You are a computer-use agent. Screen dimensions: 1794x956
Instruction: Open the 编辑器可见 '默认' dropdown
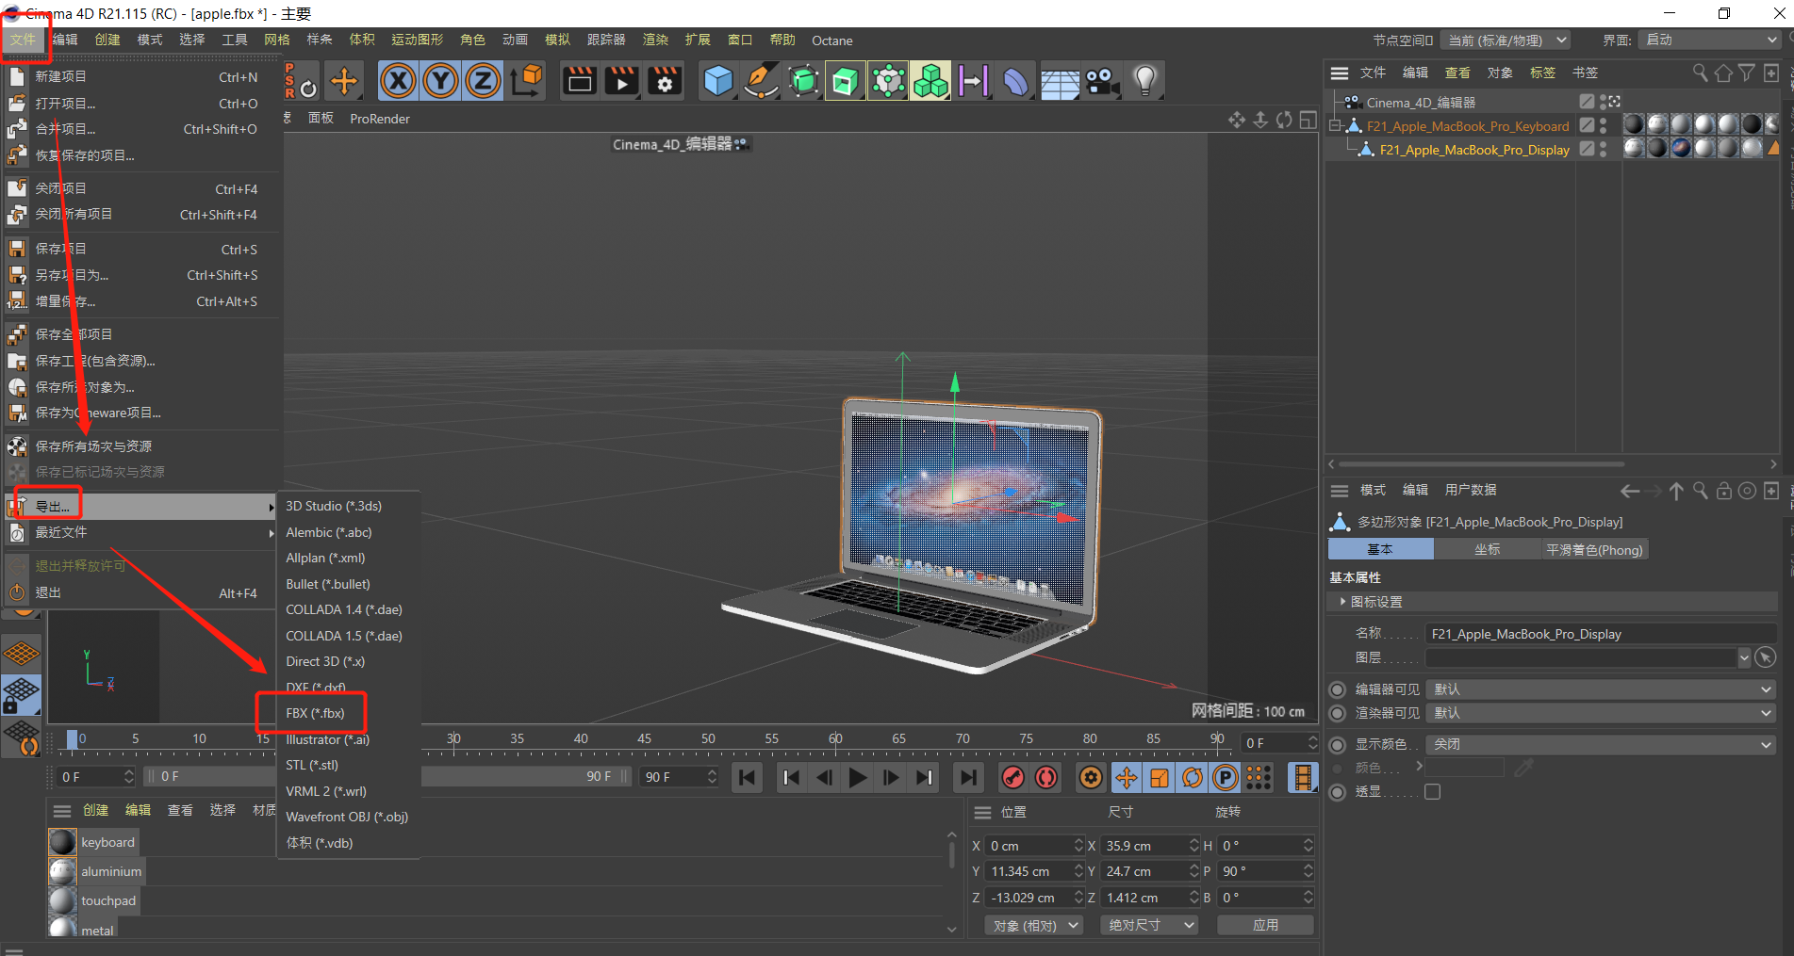[1600, 689]
